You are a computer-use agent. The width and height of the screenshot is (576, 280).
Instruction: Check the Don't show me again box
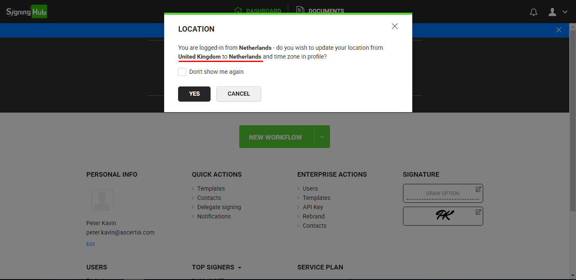(x=182, y=72)
